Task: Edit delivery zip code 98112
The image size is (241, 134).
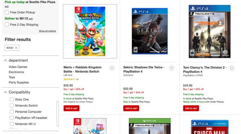Action: pos(31,19)
